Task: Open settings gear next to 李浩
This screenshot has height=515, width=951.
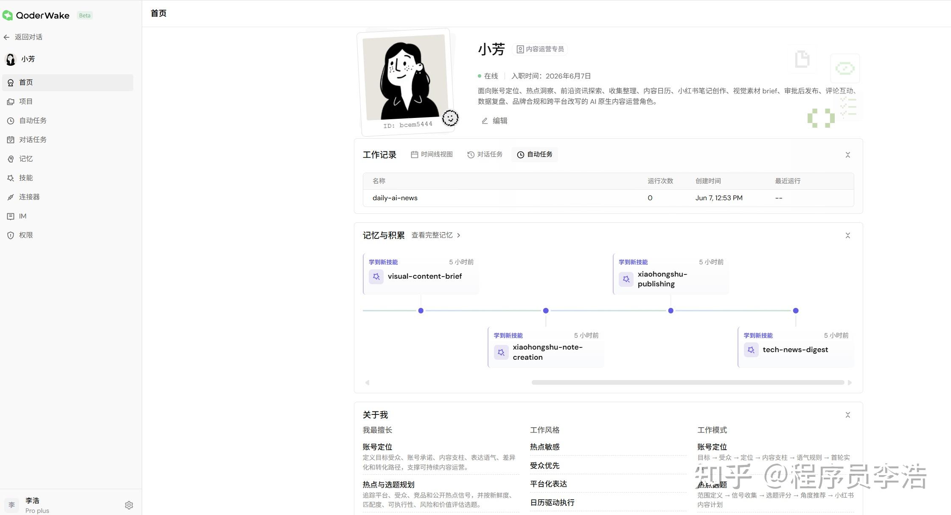Action: click(x=129, y=505)
